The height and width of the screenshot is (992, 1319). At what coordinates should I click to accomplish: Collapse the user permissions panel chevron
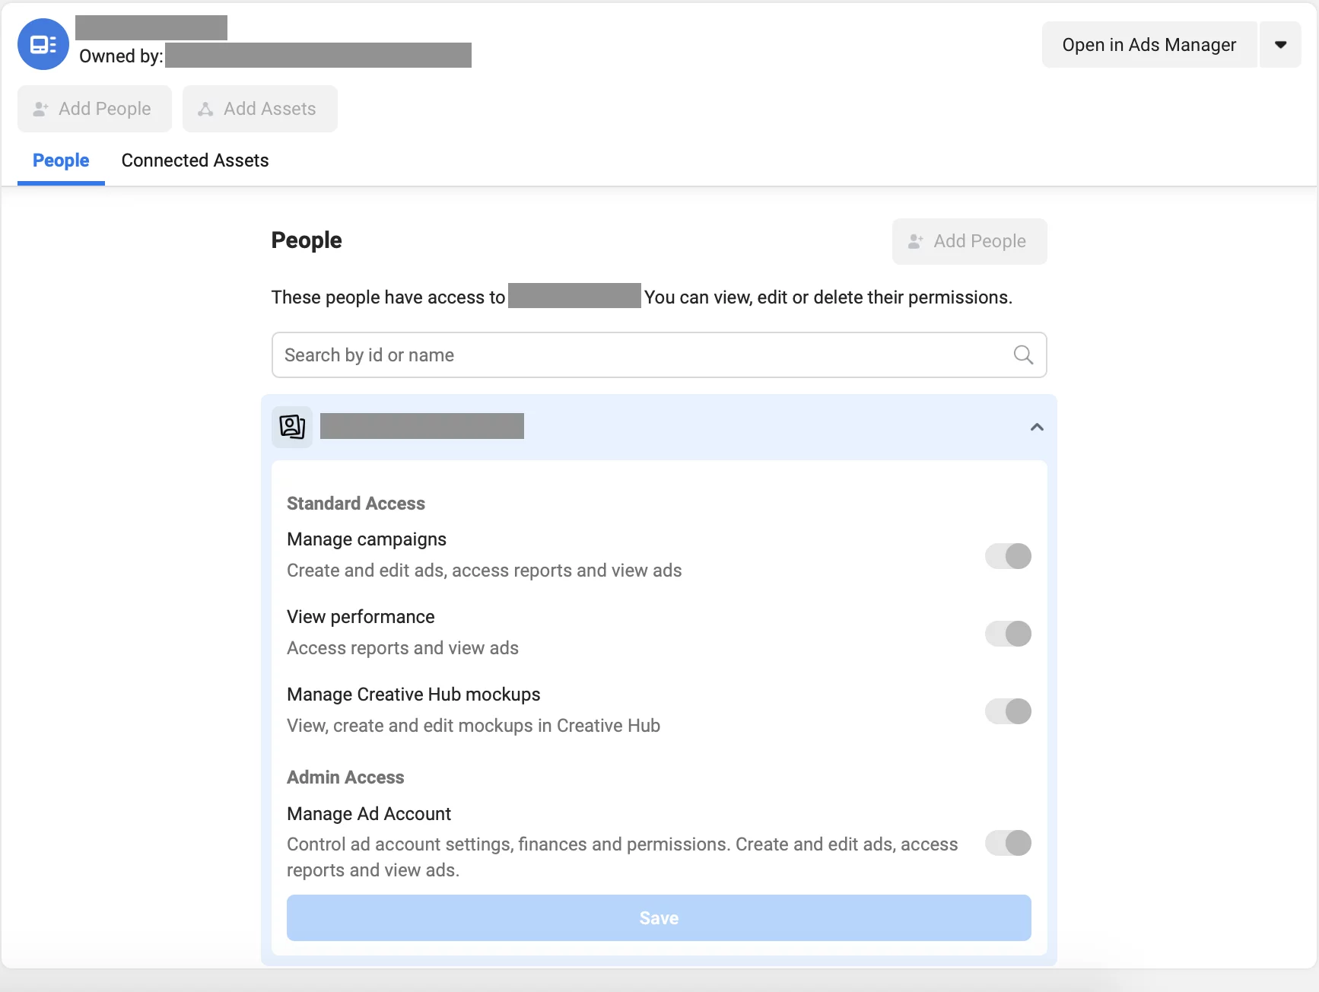coord(1036,428)
